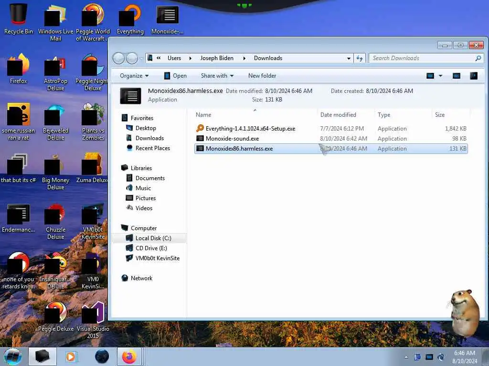The height and width of the screenshot is (366, 489).
Task: Expand the arrow after Joseph Biden in address bar
Action: 244,58
